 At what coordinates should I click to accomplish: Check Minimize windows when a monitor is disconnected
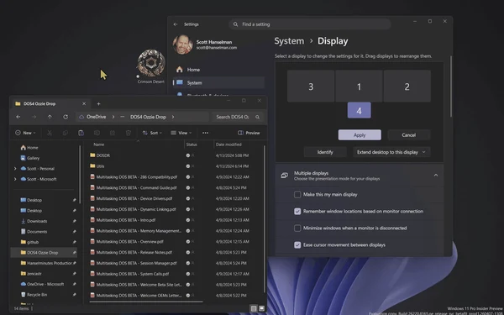coord(297,228)
